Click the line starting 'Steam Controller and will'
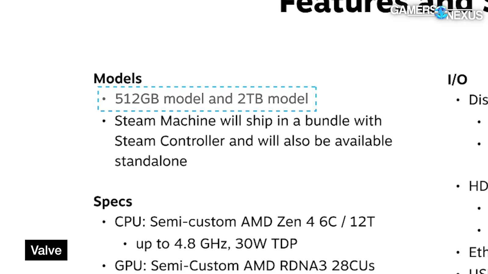488x274 pixels. [253, 141]
